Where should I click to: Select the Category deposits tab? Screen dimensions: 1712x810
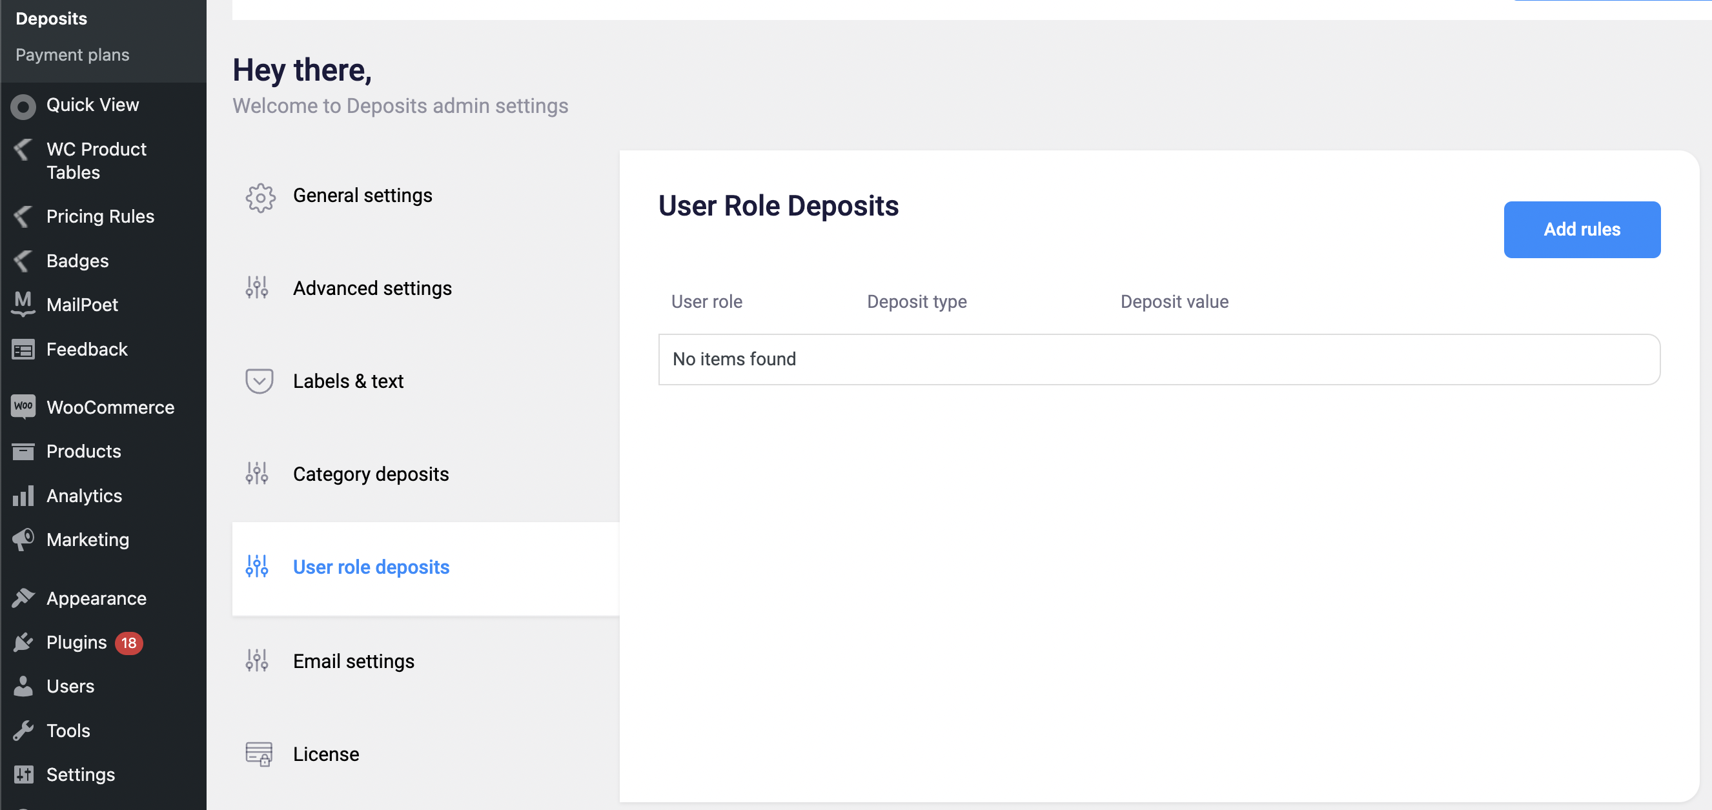coord(425,474)
